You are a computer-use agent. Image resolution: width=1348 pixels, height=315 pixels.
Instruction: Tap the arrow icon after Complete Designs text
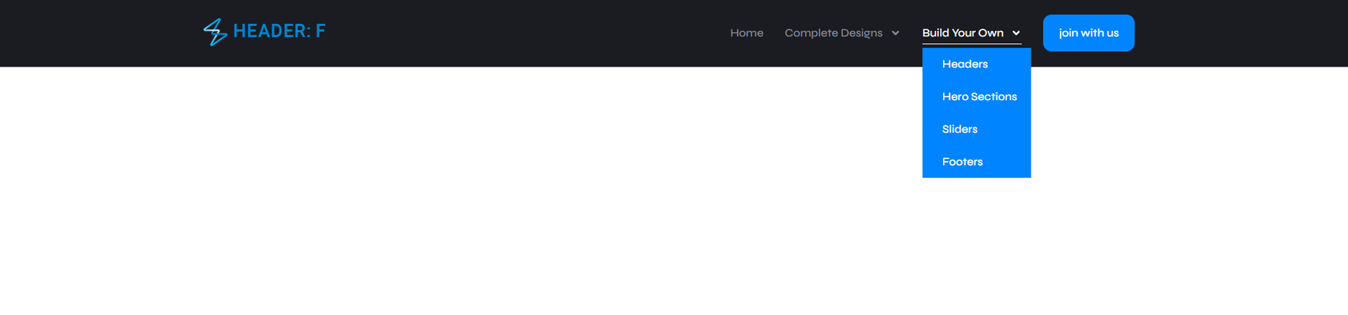[895, 33]
